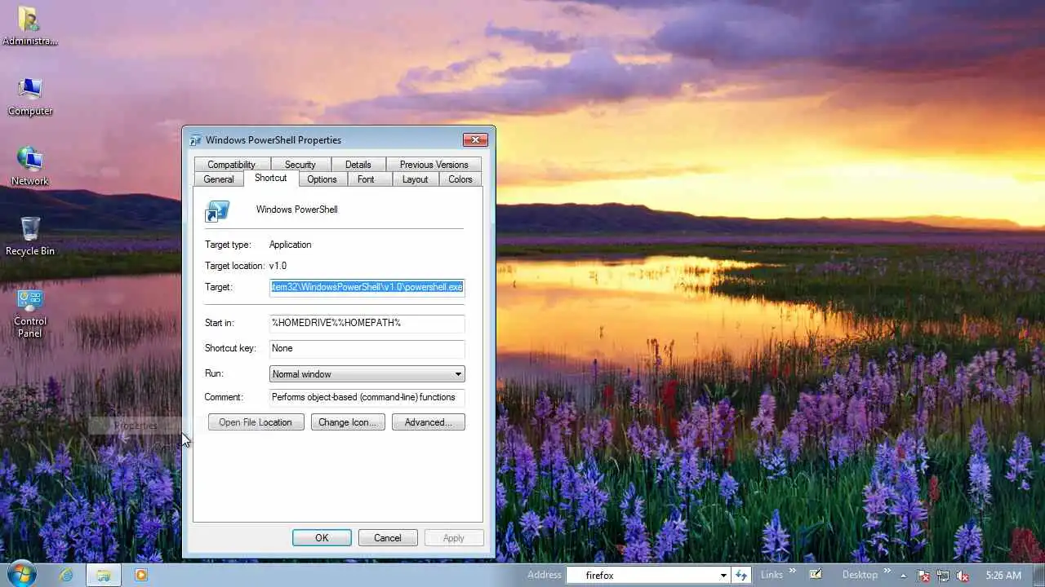Screen dimensions: 1045x587
Task: Click the dialog title bar PowerShell icon
Action: [195, 140]
